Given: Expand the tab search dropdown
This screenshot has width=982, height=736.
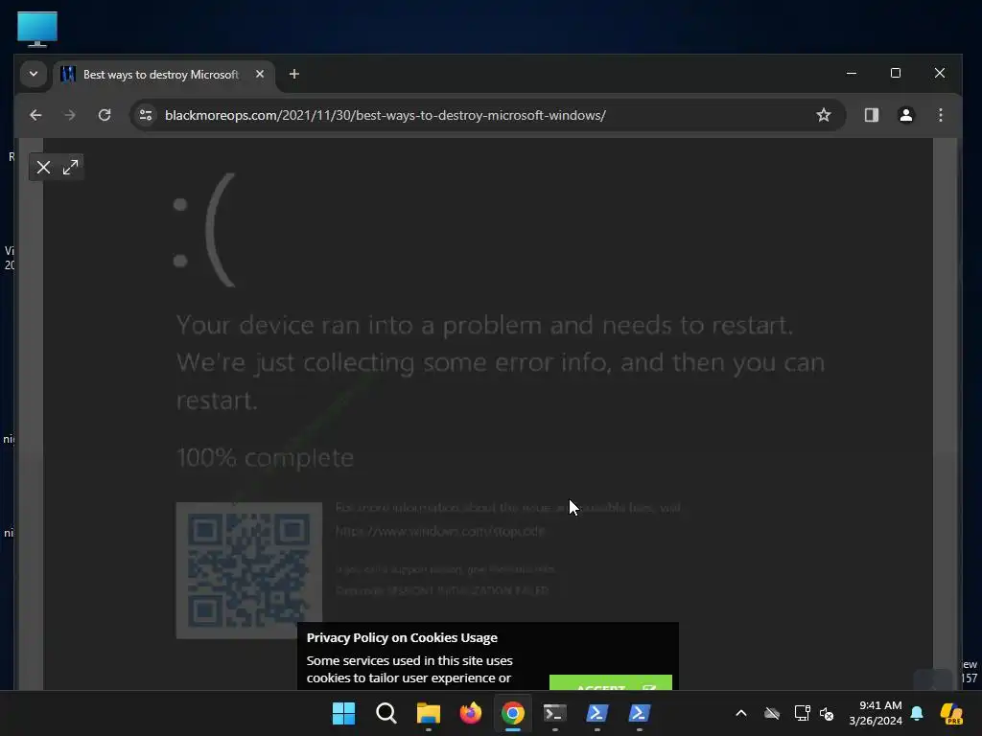Looking at the screenshot, I should click(x=34, y=74).
